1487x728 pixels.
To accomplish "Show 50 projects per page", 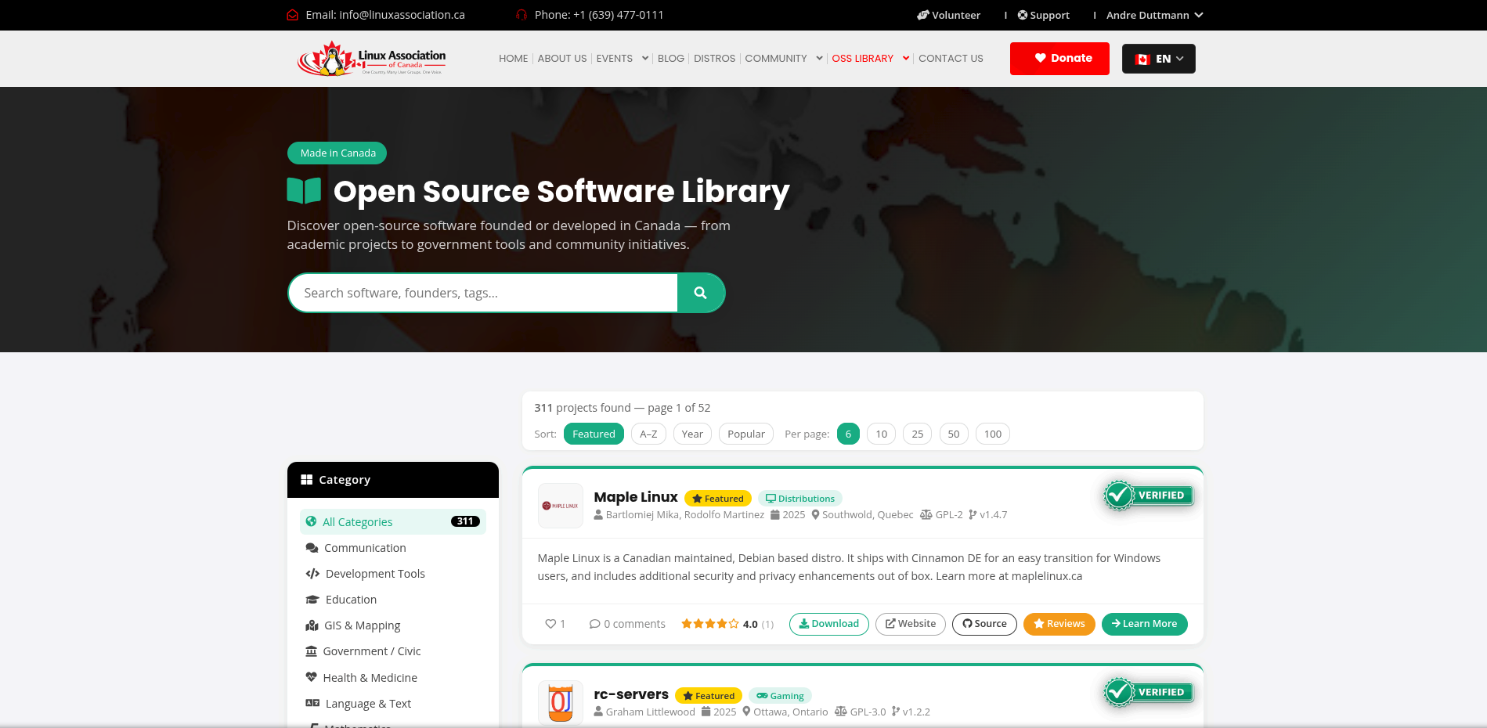I will coord(954,434).
